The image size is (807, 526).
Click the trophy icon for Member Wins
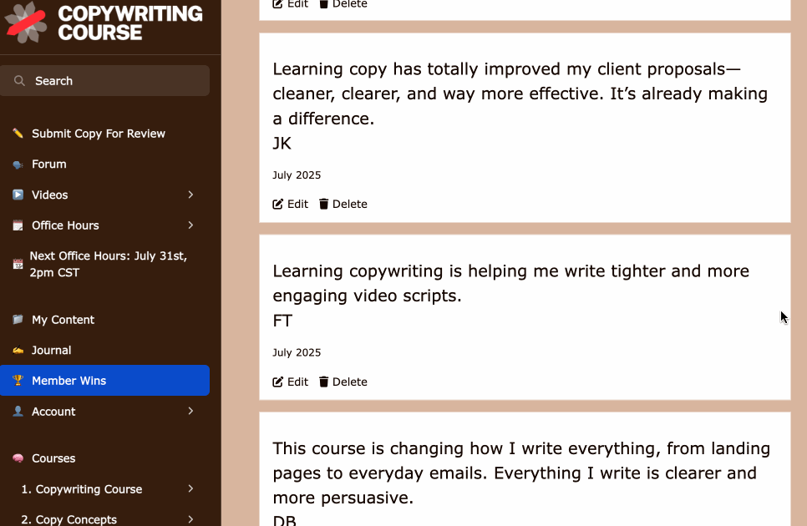(18, 381)
